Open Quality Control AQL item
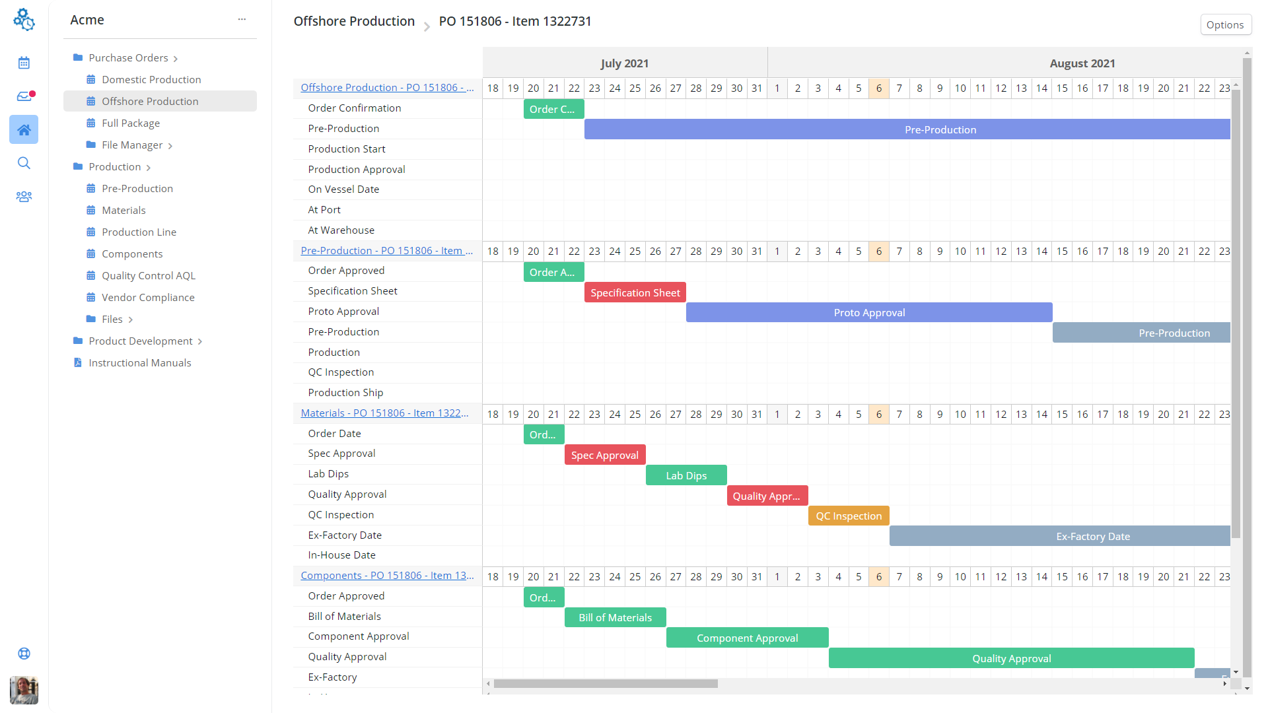This screenshot has height=713, width=1268. click(x=149, y=275)
